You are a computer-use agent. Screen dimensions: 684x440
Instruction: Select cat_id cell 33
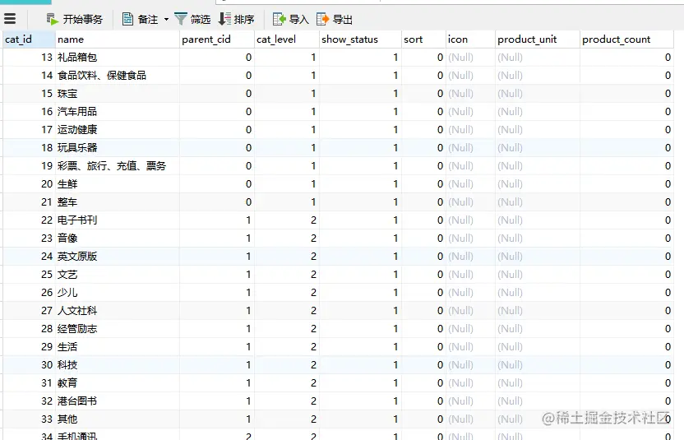click(29, 419)
